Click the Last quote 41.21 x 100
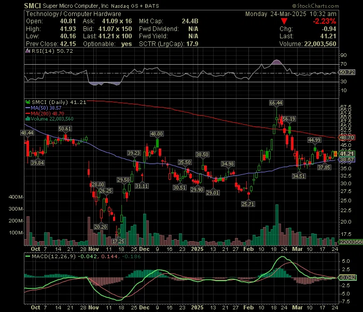Screen dimensions: 363x312 [x=115, y=36]
